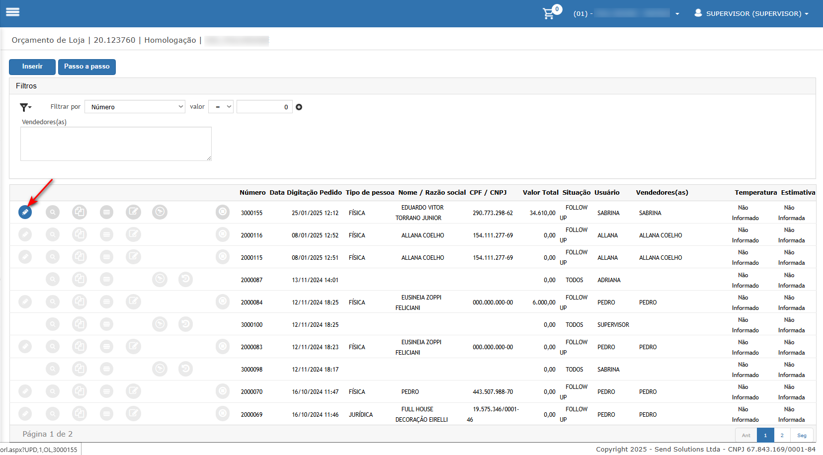Click the stop circle icon for order 2000083
823x455 pixels.
(x=223, y=346)
